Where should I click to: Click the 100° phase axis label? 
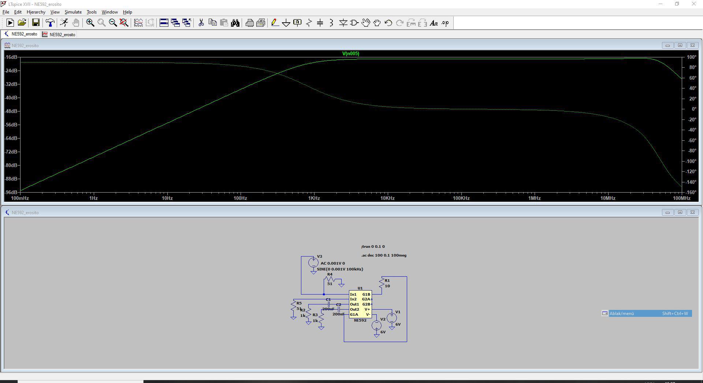click(692, 57)
